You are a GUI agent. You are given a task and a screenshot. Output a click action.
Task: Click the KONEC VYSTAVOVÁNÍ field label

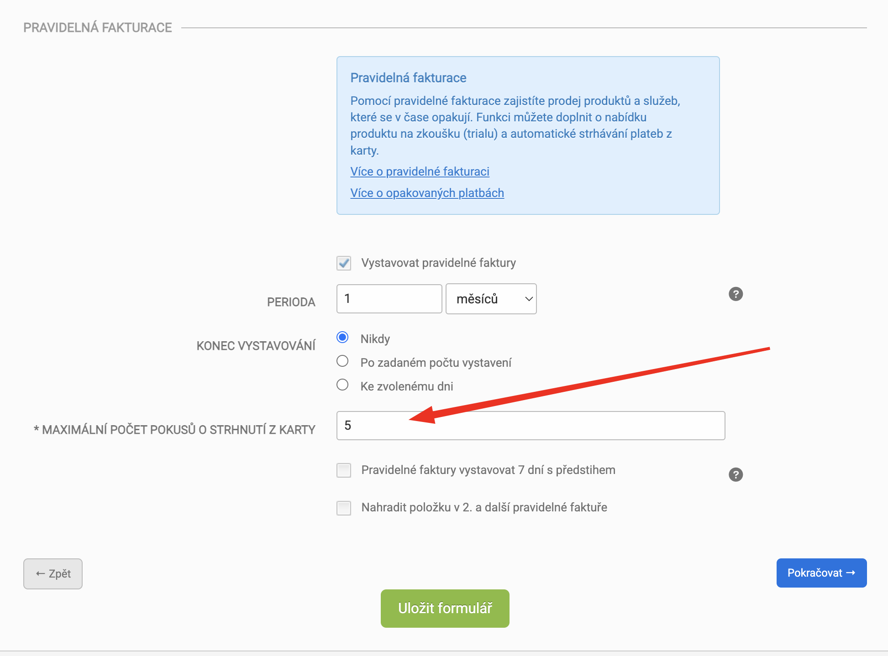[x=256, y=346]
